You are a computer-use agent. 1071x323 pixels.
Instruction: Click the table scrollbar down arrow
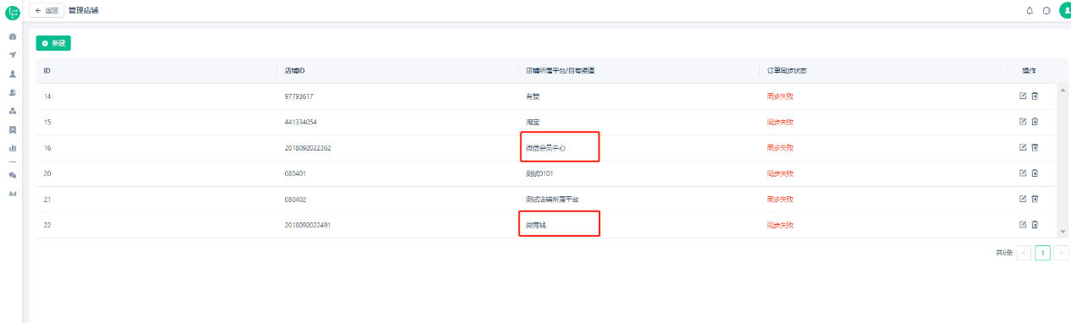(1063, 232)
